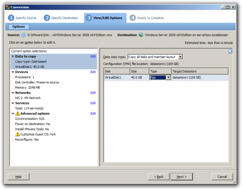Close the right options pane with X
242x190 pixels.
(230, 51)
